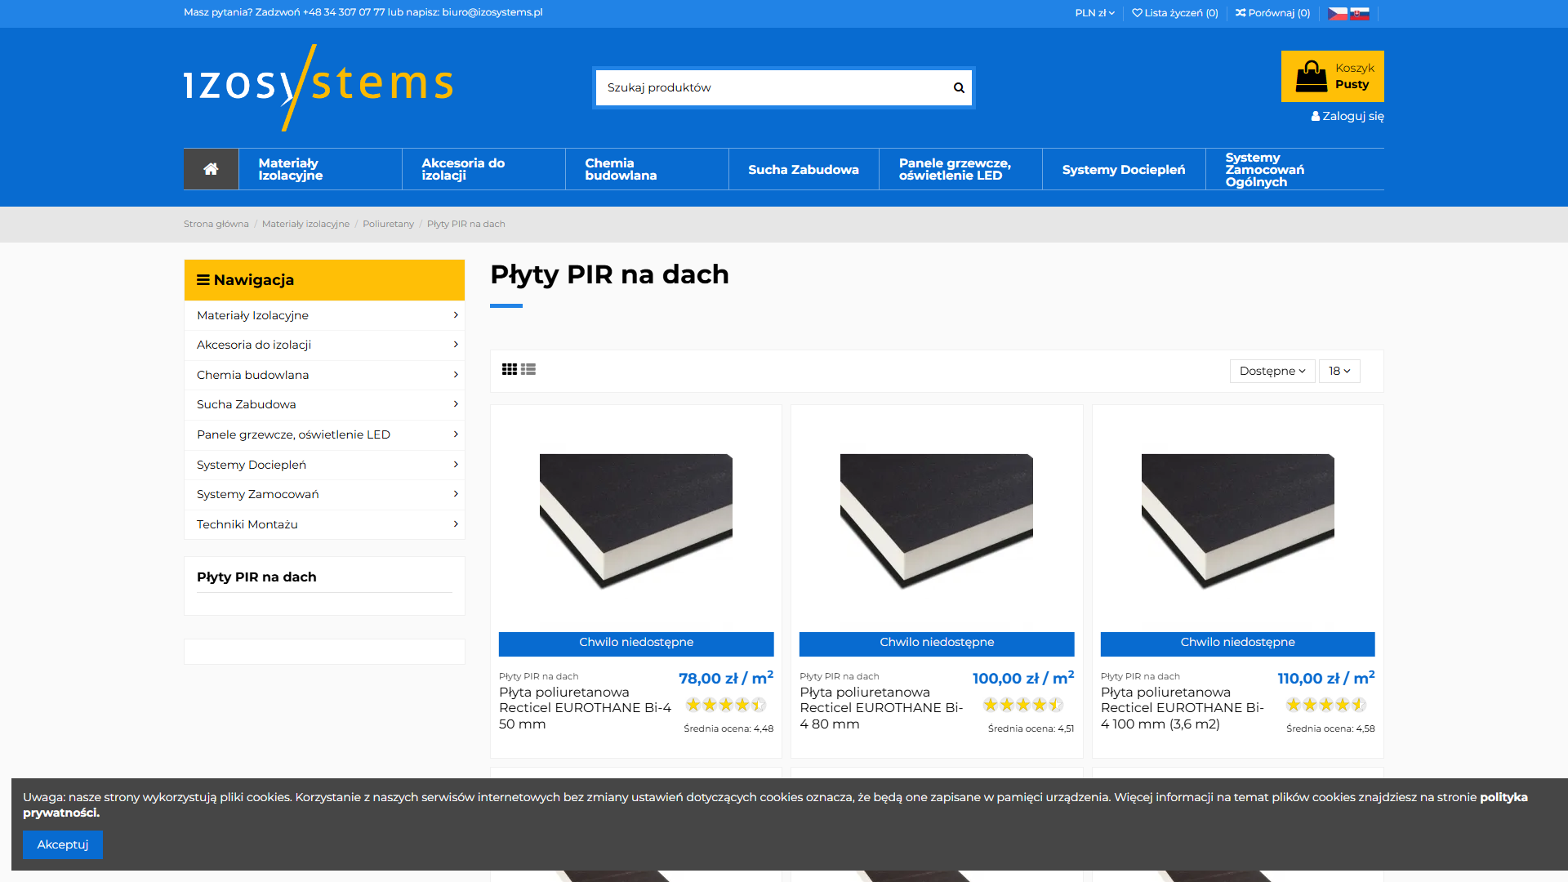This screenshot has width=1568, height=882.
Task: Click the search magnifier icon
Action: click(x=959, y=87)
